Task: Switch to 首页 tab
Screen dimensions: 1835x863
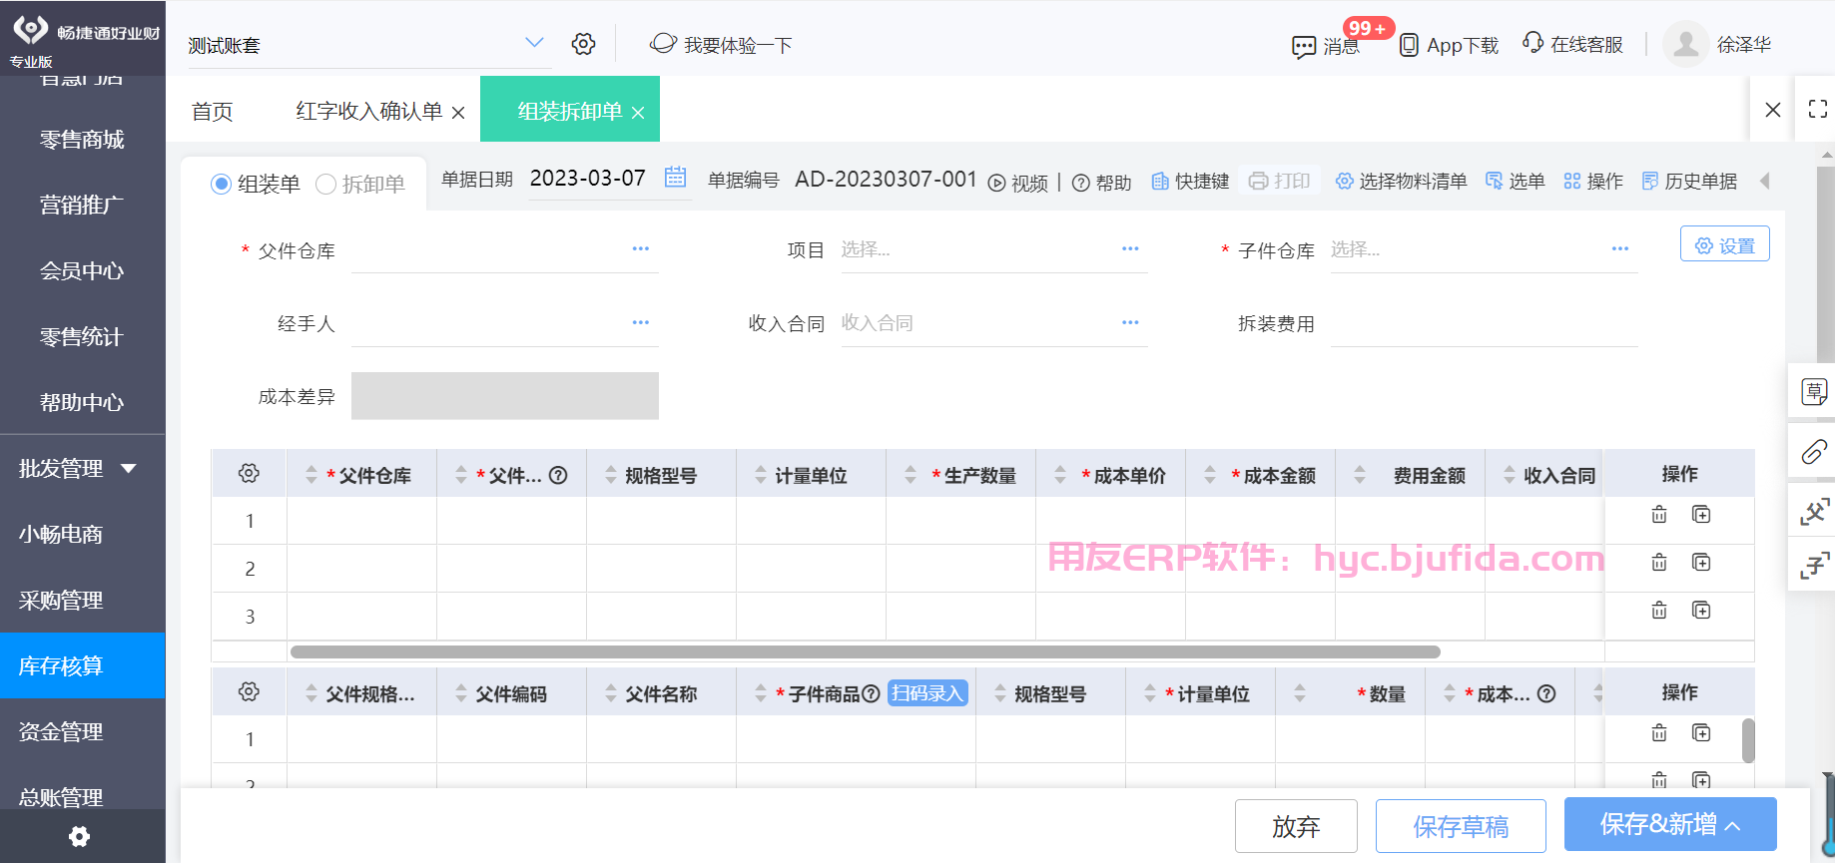Action: (213, 111)
